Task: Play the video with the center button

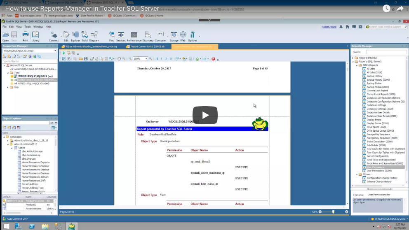Action: [205, 115]
